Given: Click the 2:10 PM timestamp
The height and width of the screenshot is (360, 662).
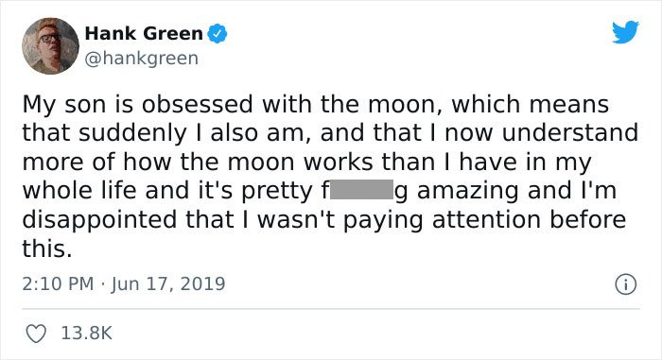Looking at the screenshot, I should click(x=58, y=283).
